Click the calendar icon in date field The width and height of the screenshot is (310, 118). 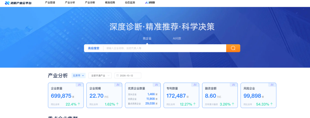pos(118,76)
